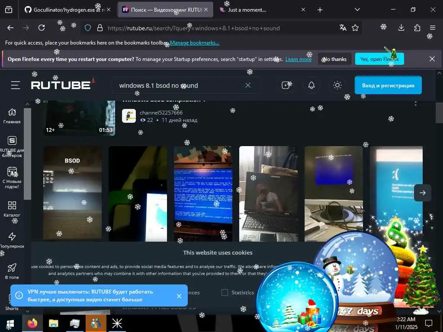Clear the RUTUBE search query
Viewport: 443px width, 332px height.
tap(248, 85)
